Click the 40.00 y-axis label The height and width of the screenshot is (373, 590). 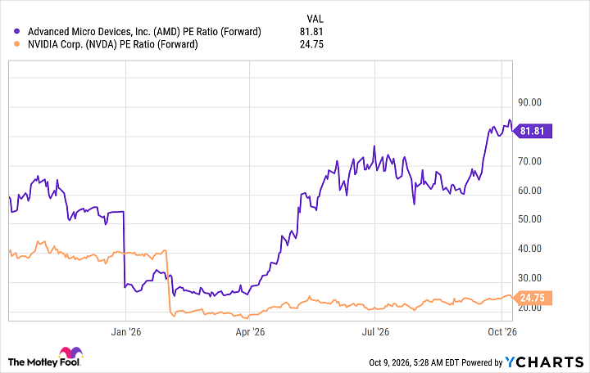click(530, 249)
